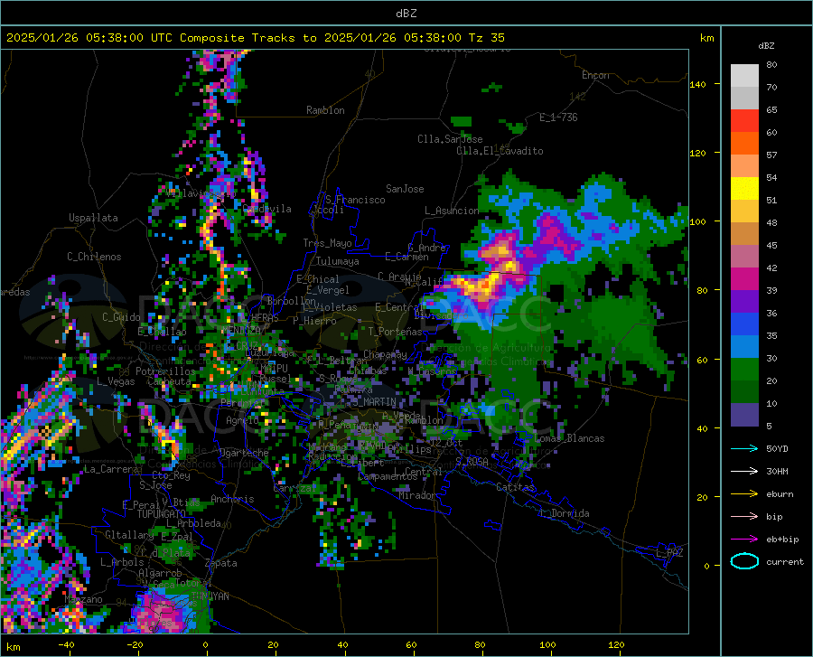813x657 pixels.
Task: Pick the gray 65–70 dBZ swatch
Action: [x=744, y=99]
